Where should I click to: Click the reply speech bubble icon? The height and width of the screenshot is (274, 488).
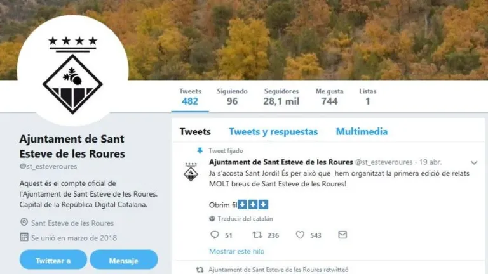(x=214, y=235)
